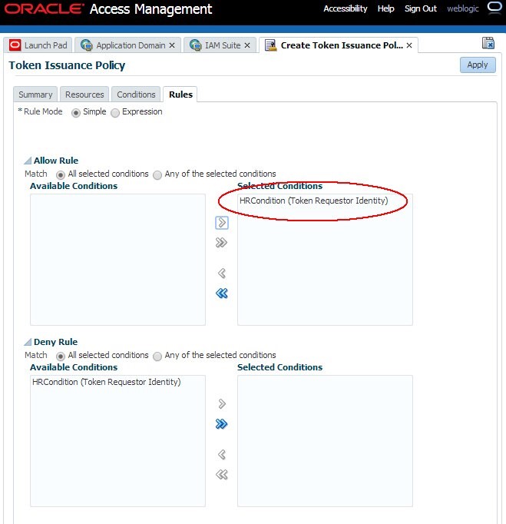The image size is (506, 524).
Task: Collapse the Allow Rule section
Action: 28,161
